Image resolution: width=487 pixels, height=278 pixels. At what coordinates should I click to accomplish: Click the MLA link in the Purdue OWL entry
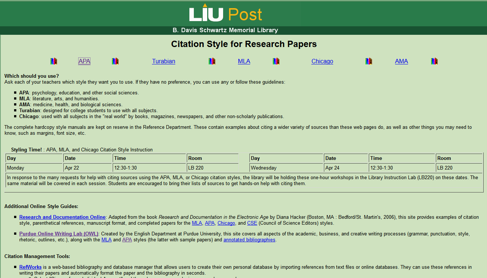point(106,240)
